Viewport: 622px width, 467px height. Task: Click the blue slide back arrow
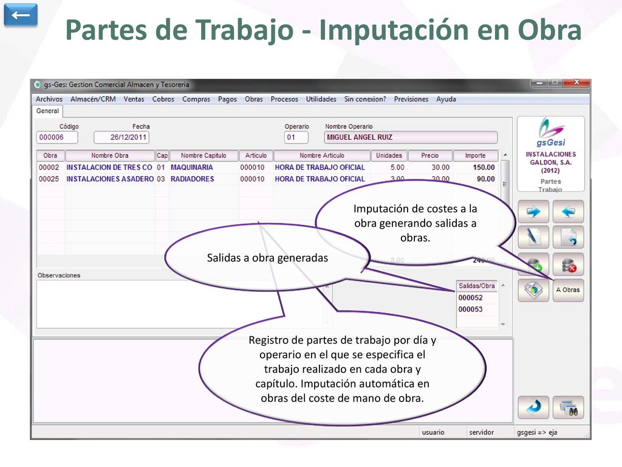[21, 15]
